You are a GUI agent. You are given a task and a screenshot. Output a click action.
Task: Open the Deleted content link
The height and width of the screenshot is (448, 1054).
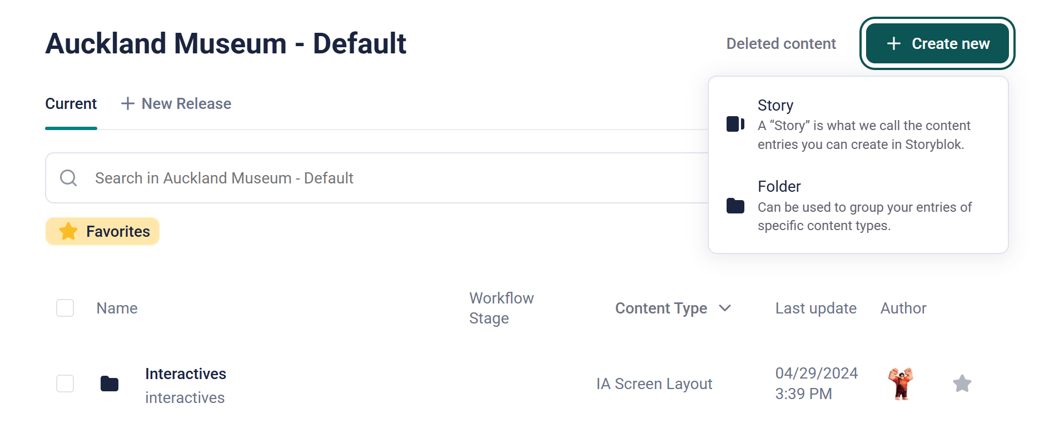[x=781, y=44]
